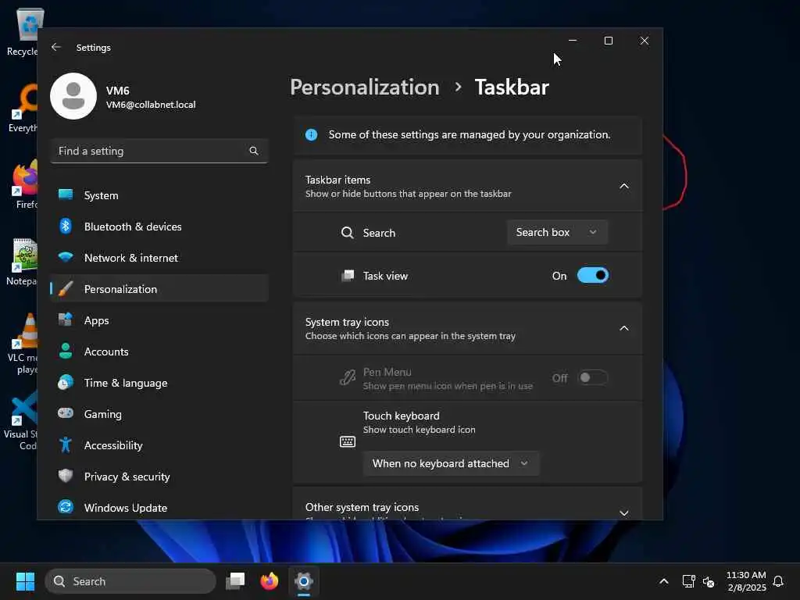Screen dimensions: 800x600
Task: Open the notification bell icon
Action: (x=778, y=581)
